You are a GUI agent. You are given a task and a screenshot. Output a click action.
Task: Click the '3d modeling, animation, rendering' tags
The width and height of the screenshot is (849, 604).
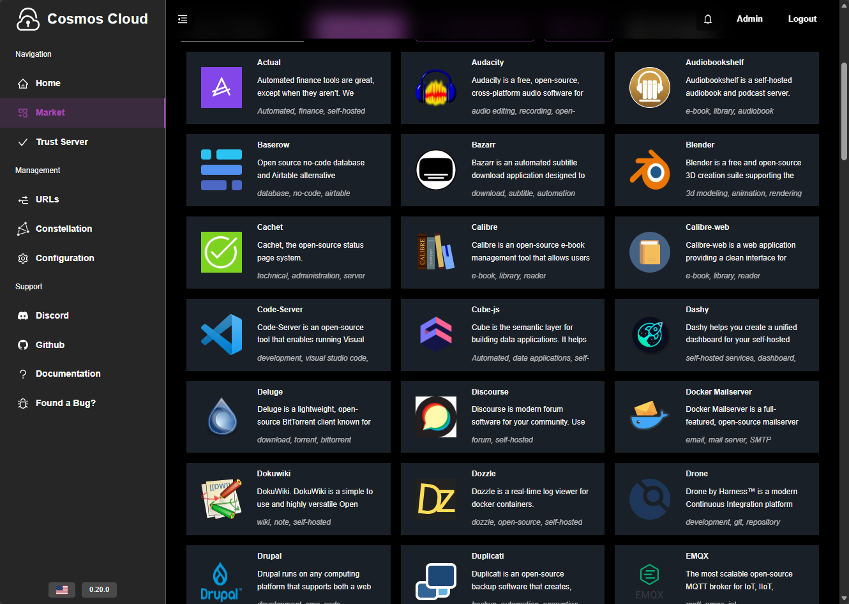744,193
